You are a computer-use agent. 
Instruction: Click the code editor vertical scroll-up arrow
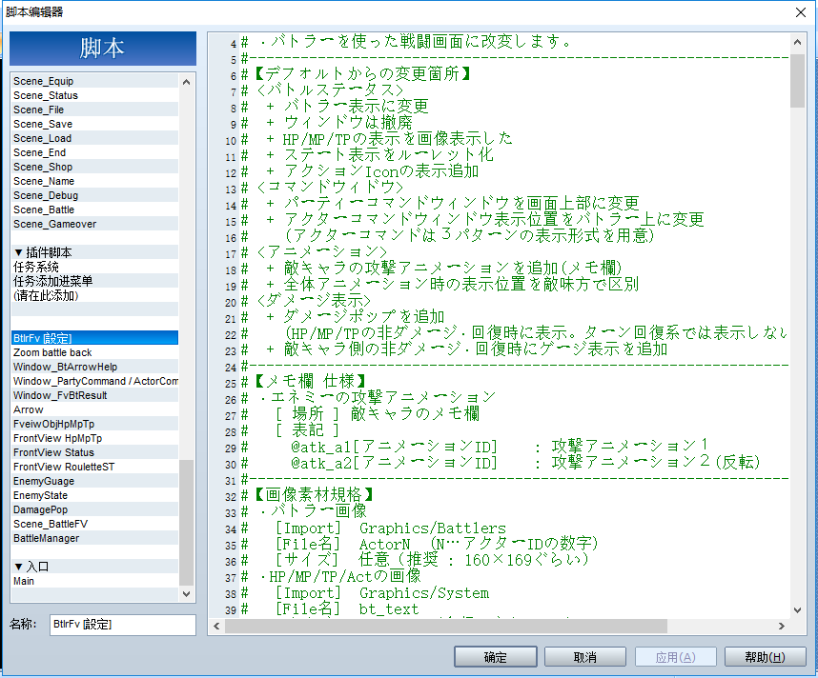pyautogui.click(x=797, y=42)
